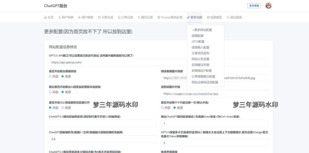
Task: Choose 绘图配置 from the dropdown menu
Action: coord(198,36)
